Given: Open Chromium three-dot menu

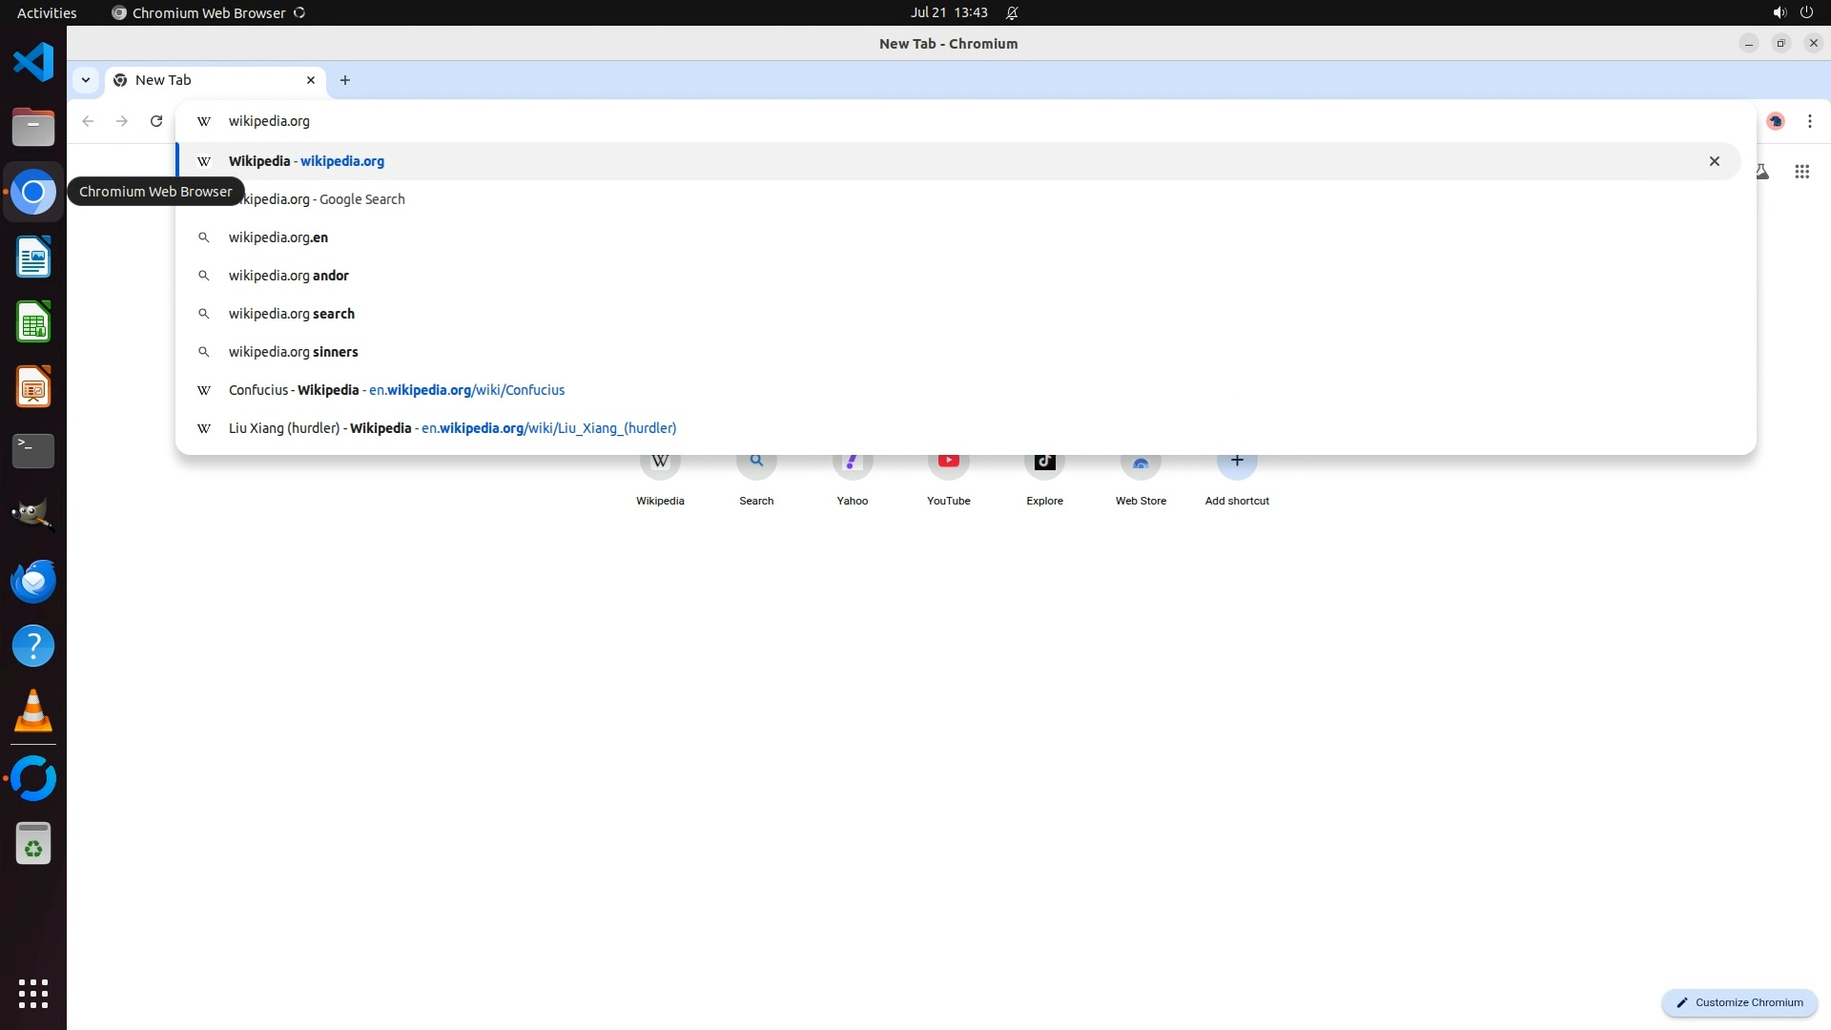Looking at the screenshot, I should pyautogui.click(x=1809, y=121).
